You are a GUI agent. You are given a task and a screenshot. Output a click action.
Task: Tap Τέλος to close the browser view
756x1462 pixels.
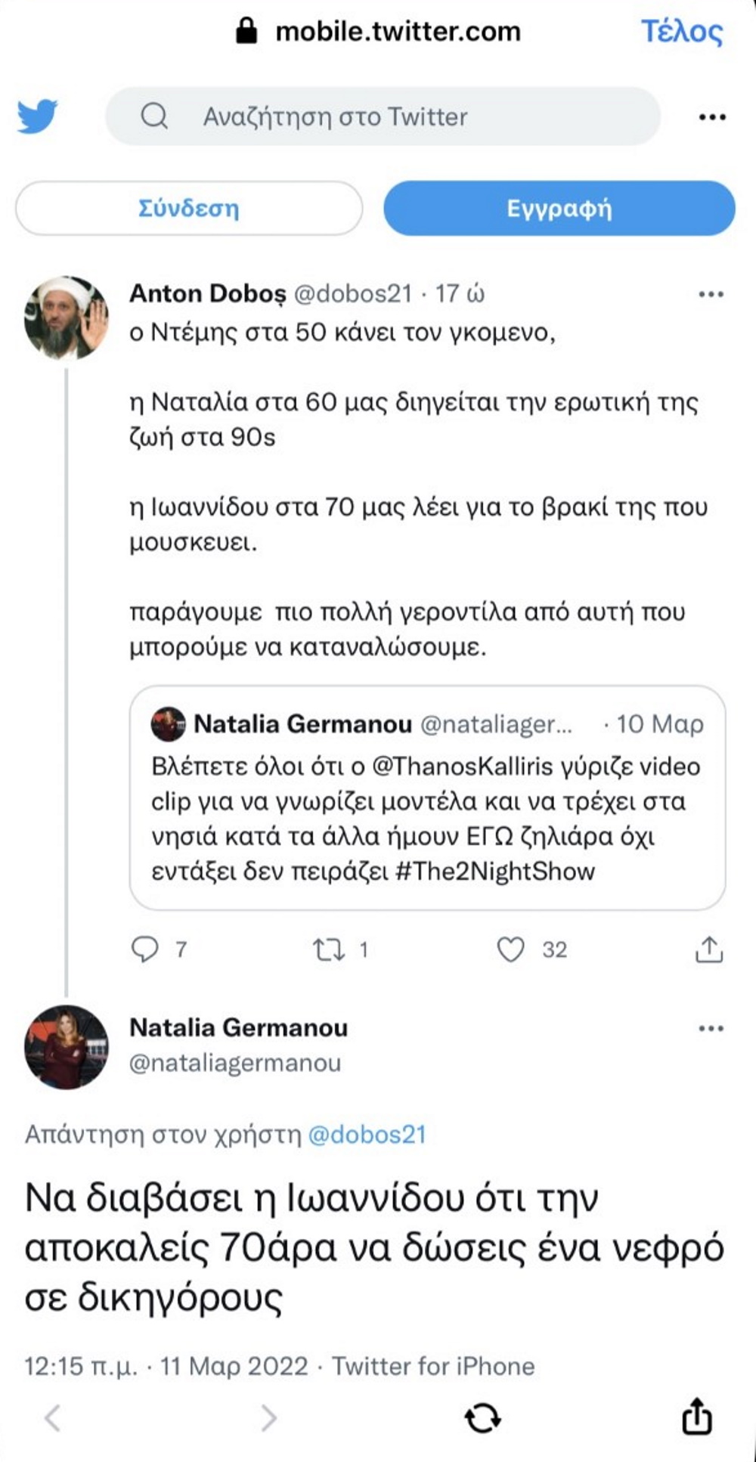(x=682, y=32)
